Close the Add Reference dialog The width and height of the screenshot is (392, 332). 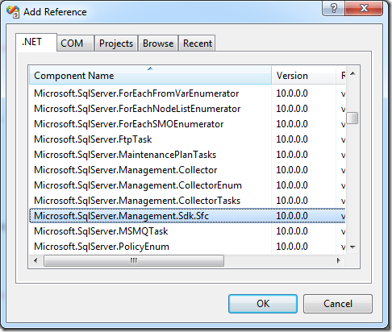pos(364,8)
